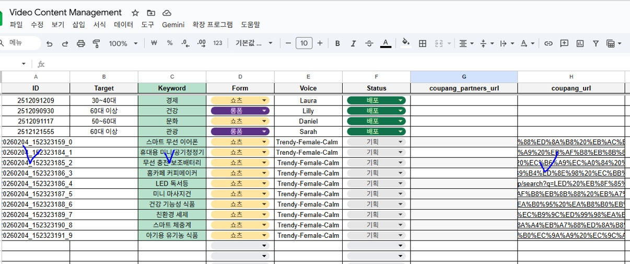Open the 데이터 menu

(x=124, y=25)
